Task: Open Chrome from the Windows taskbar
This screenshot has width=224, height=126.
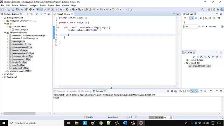Action: coord(101,123)
